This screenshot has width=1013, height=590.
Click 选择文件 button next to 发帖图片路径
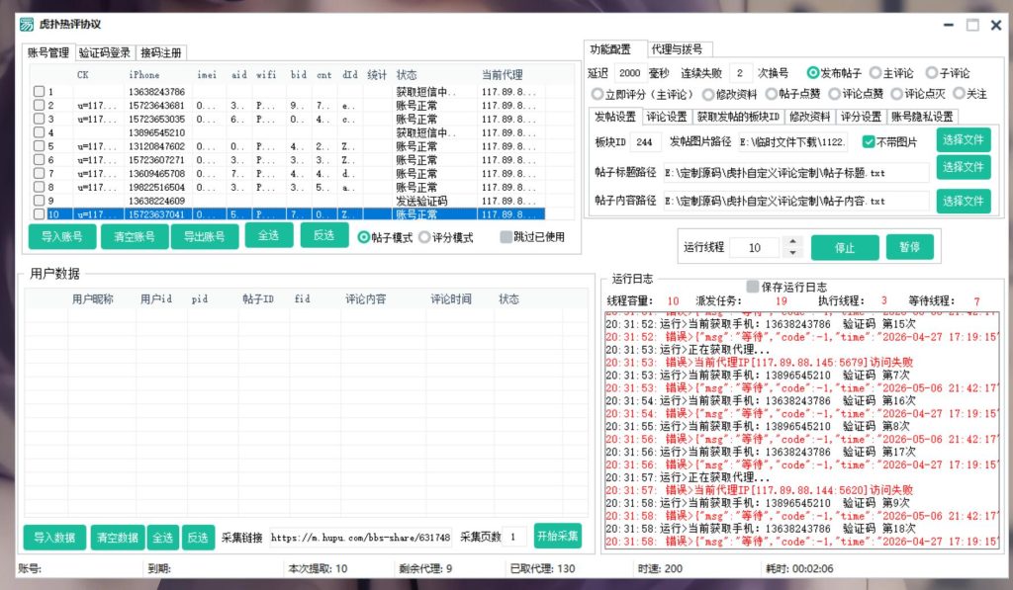964,140
